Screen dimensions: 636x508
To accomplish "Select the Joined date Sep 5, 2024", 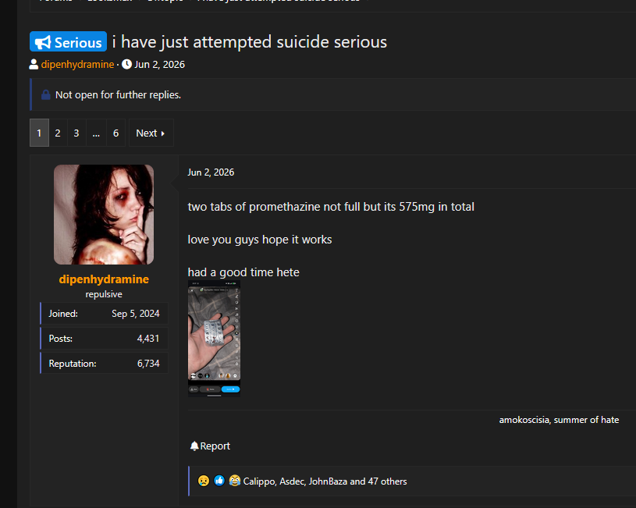I will pos(136,314).
